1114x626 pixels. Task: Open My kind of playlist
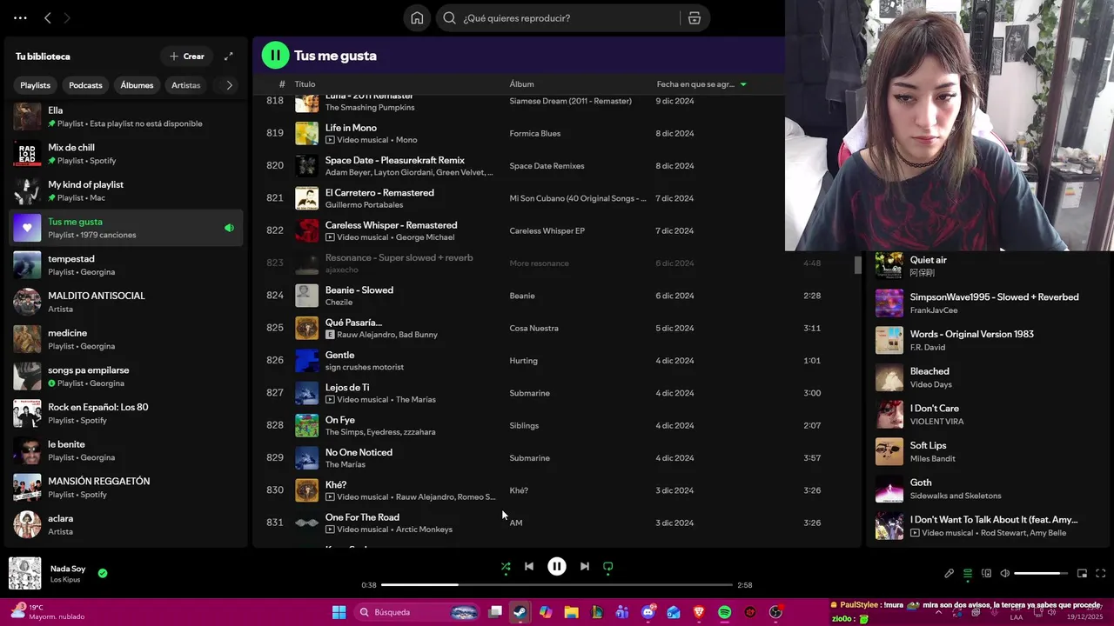126,190
